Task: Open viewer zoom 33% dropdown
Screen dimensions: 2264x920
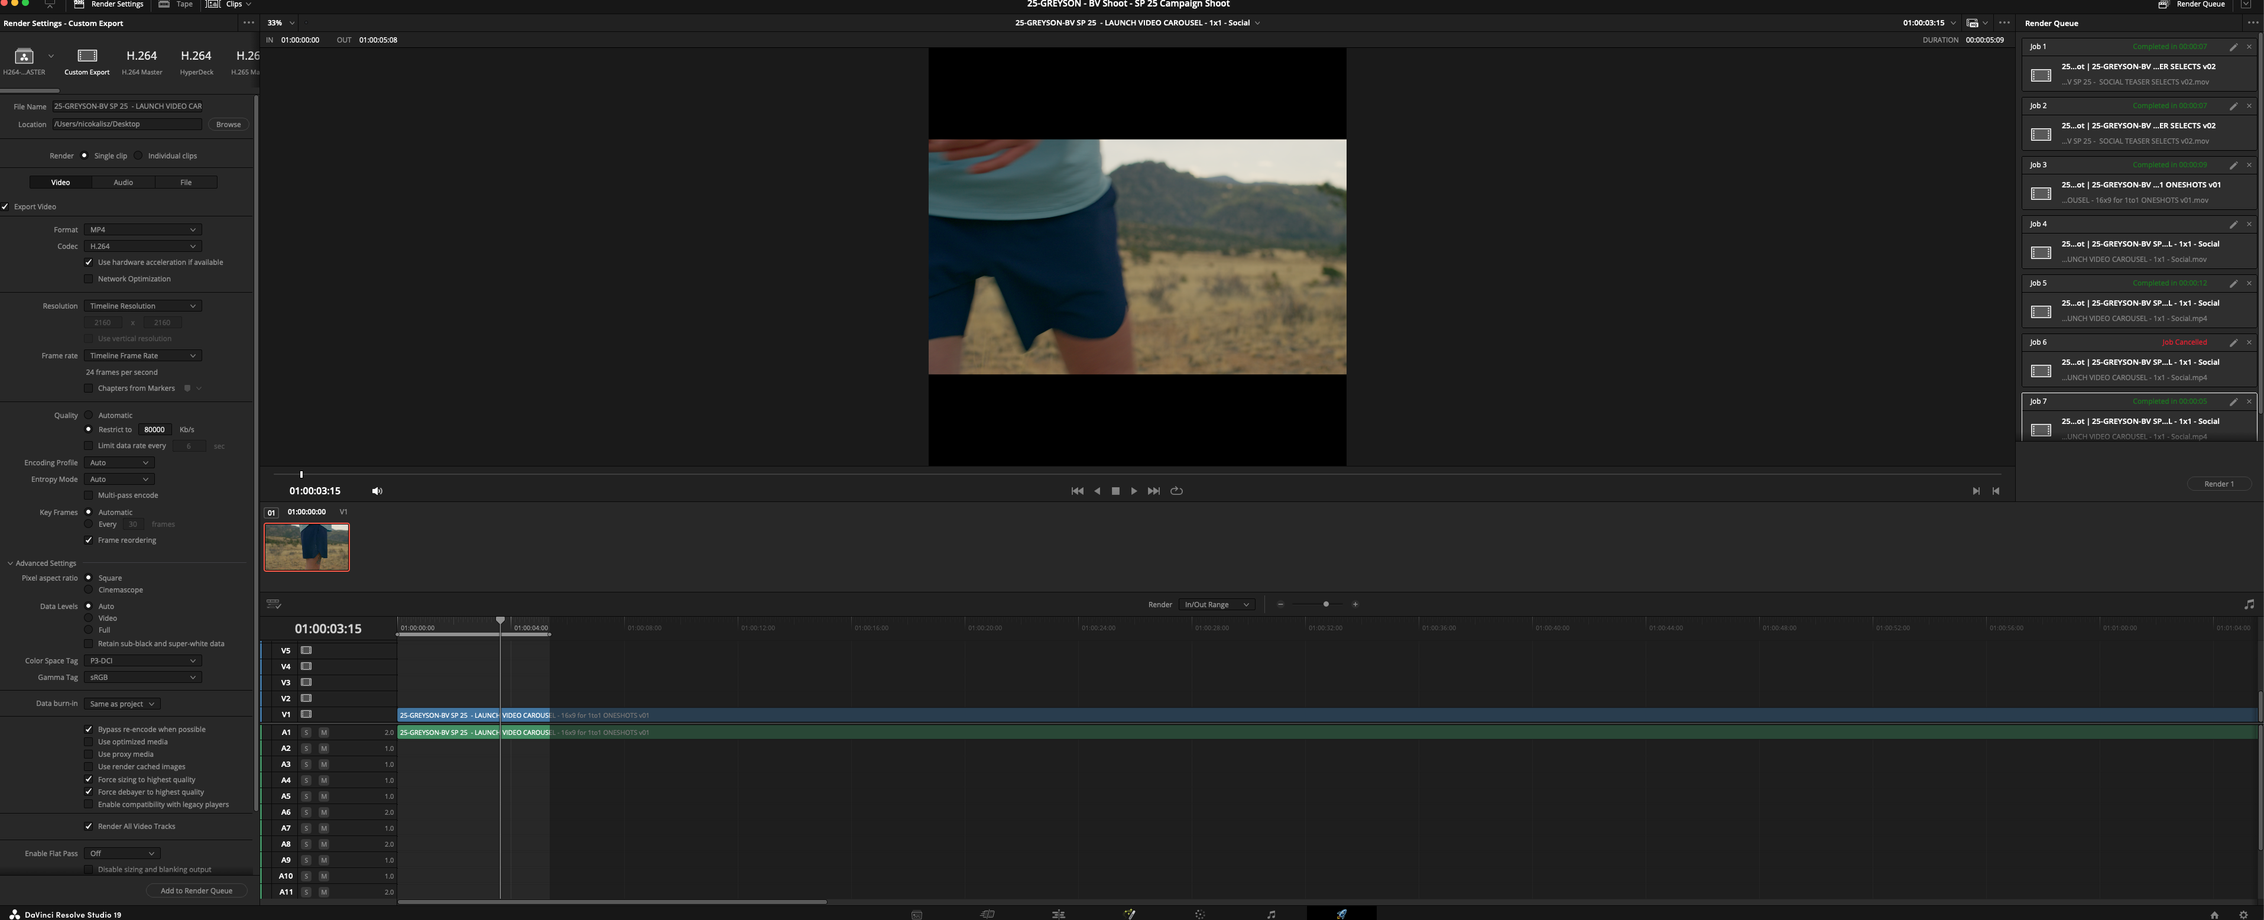Action: [280, 23]
